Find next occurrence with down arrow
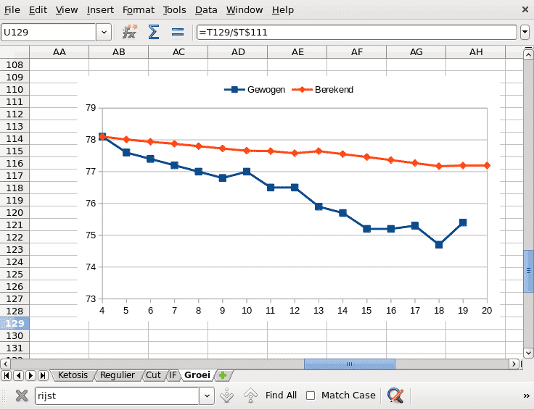Image resolution: width=534 pixels, height=410 pixels. point(226,396)
